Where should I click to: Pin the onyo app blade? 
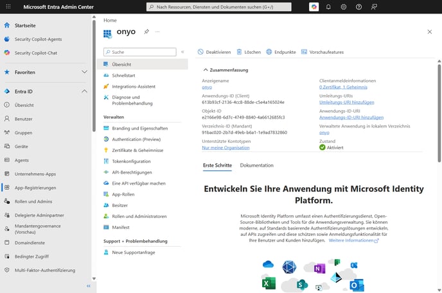[x=146, y=31]
